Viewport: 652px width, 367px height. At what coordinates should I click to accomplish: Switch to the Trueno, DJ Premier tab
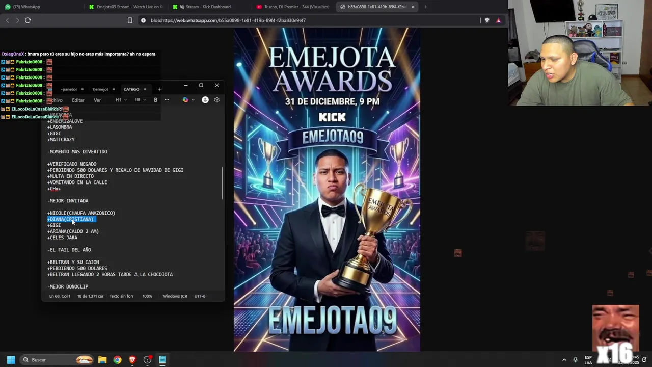point(293,7)
